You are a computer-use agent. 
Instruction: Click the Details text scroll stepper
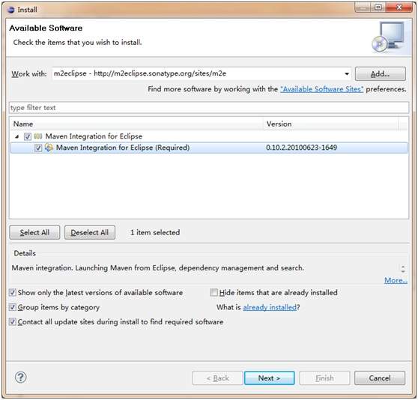[x=403, y=268]
